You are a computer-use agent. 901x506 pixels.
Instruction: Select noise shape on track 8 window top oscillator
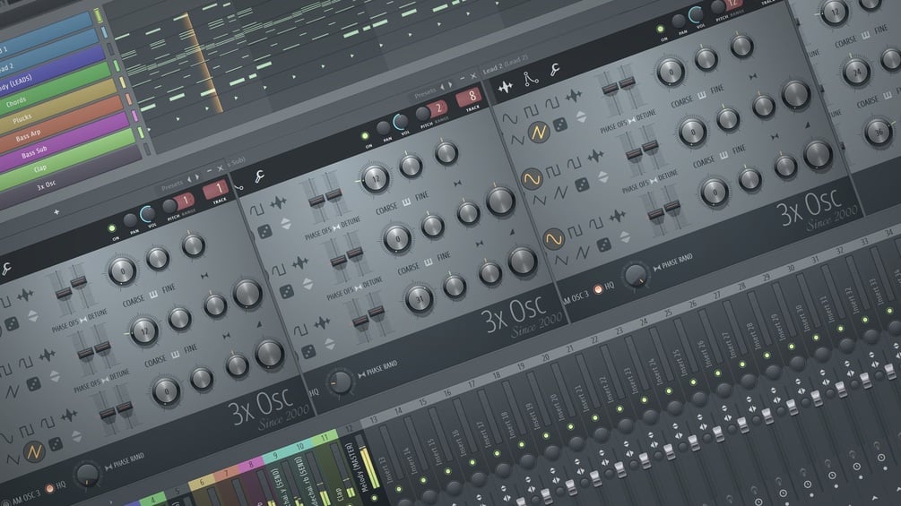[x=279, y=202]
